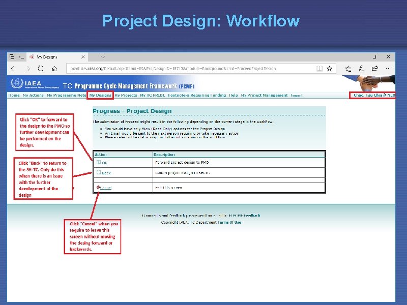Share this page using the share icon
Viewport: 407px width, 305px height.
[x=375, y=69]
